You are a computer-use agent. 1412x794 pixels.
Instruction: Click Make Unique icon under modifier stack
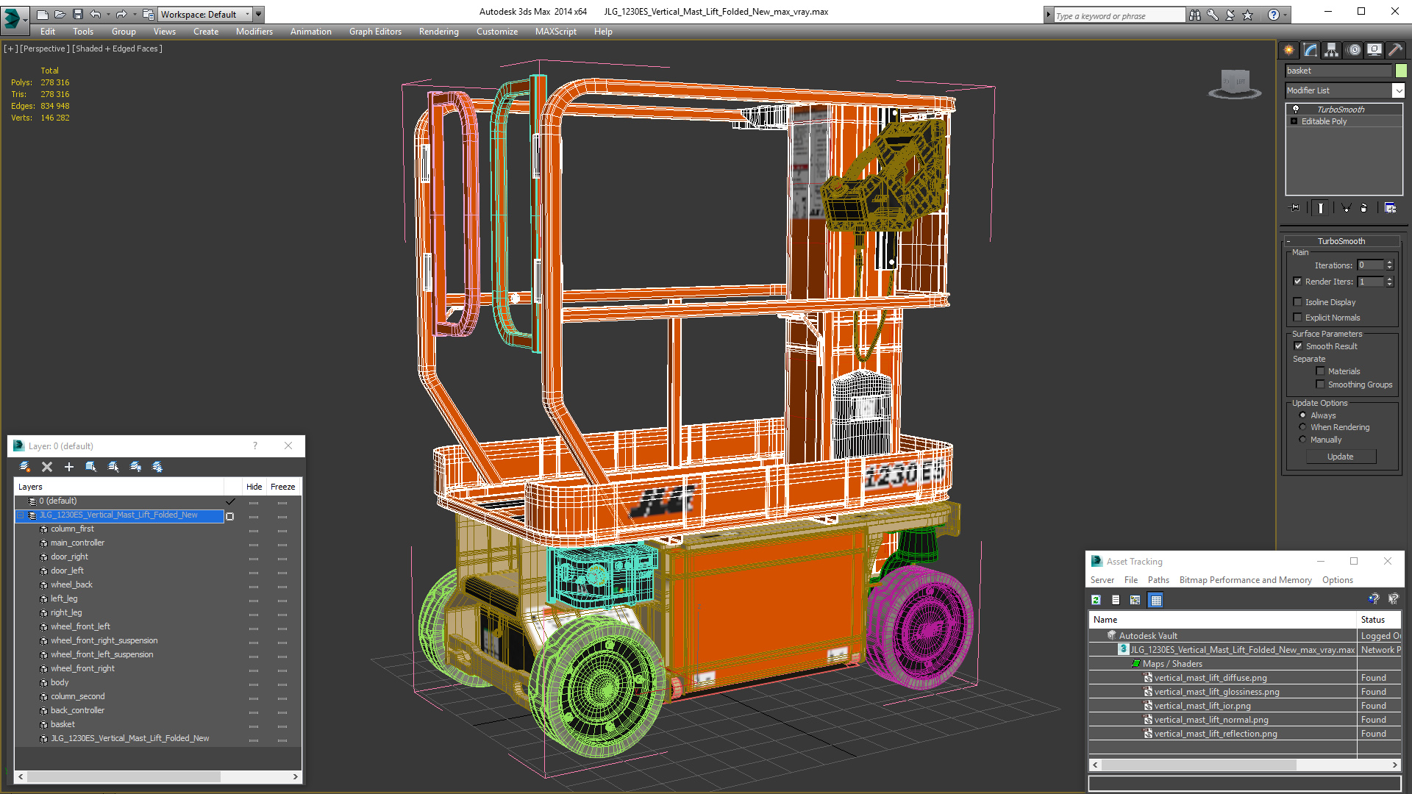coord(1346,208)
